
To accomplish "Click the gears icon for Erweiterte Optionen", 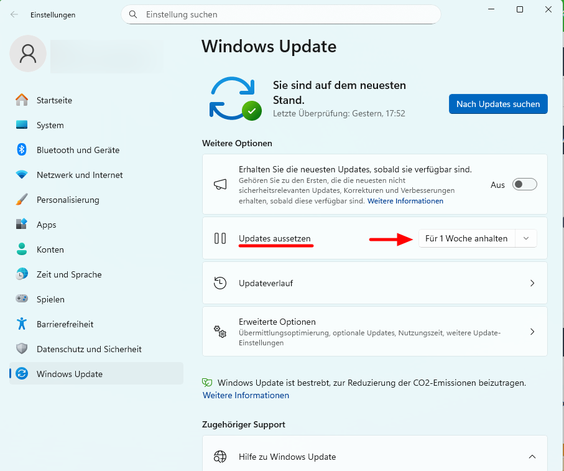I will [220, 332].
